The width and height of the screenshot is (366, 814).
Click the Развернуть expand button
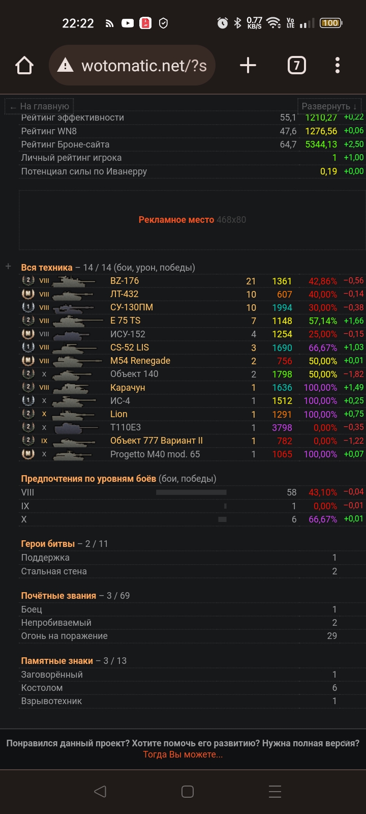click(329, 106)
